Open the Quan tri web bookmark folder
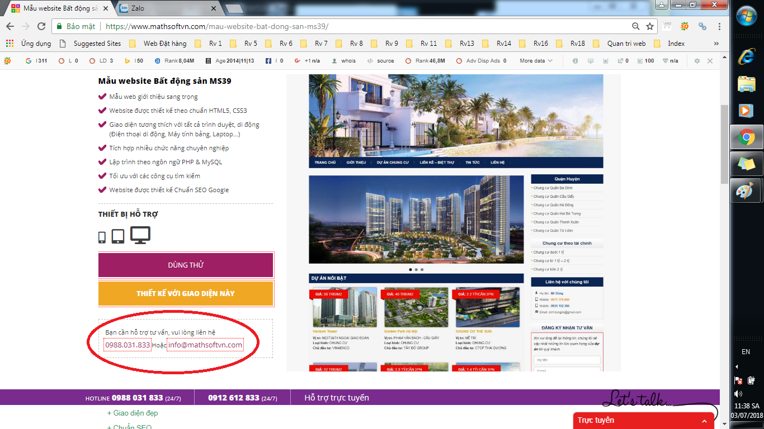Image resolution: width=764 pixels, height=429 pixels. [x=619, y=43]
